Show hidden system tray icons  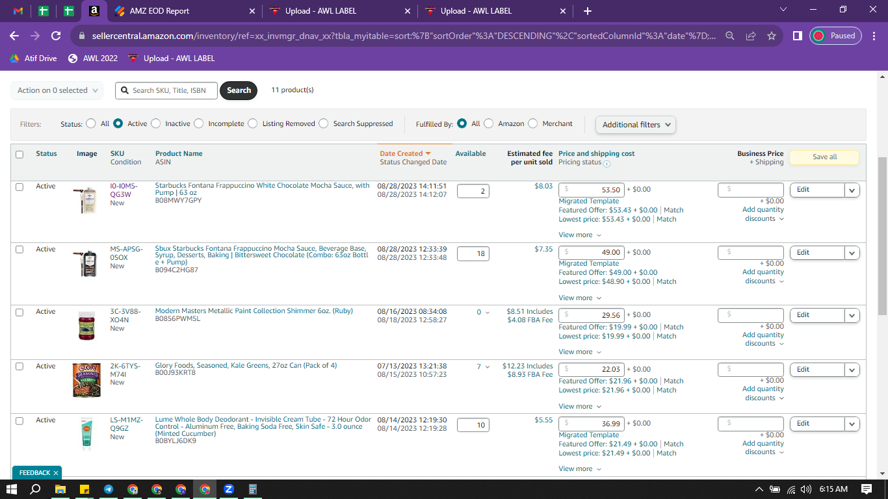point(759,489)
